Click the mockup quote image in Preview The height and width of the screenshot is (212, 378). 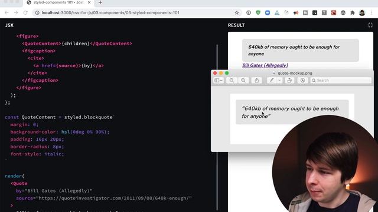(x=292, y=112)
